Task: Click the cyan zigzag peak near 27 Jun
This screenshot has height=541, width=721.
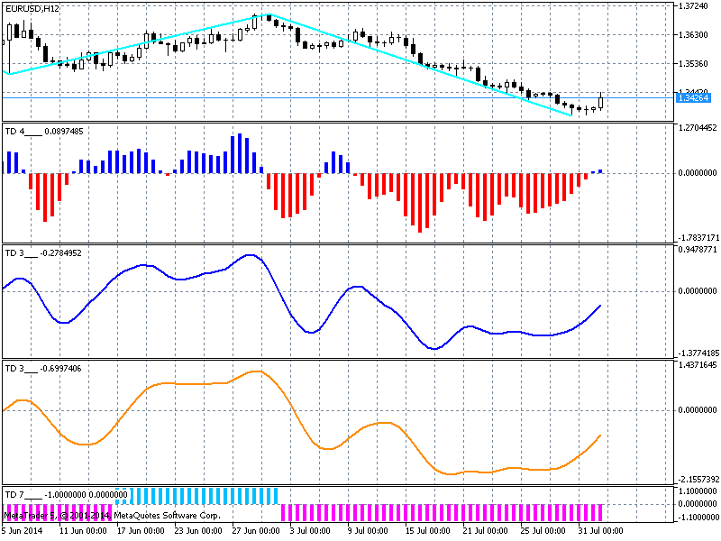Action: (269, 14)
